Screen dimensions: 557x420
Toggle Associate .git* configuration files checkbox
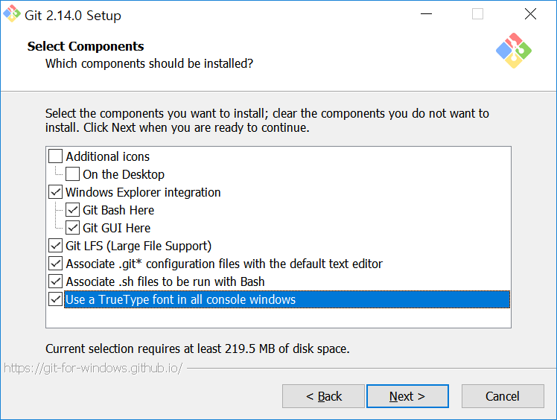(x=55, y=264)
